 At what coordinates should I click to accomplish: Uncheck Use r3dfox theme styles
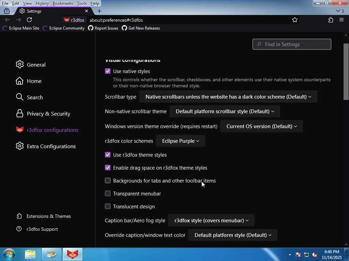tap(108, 155)
